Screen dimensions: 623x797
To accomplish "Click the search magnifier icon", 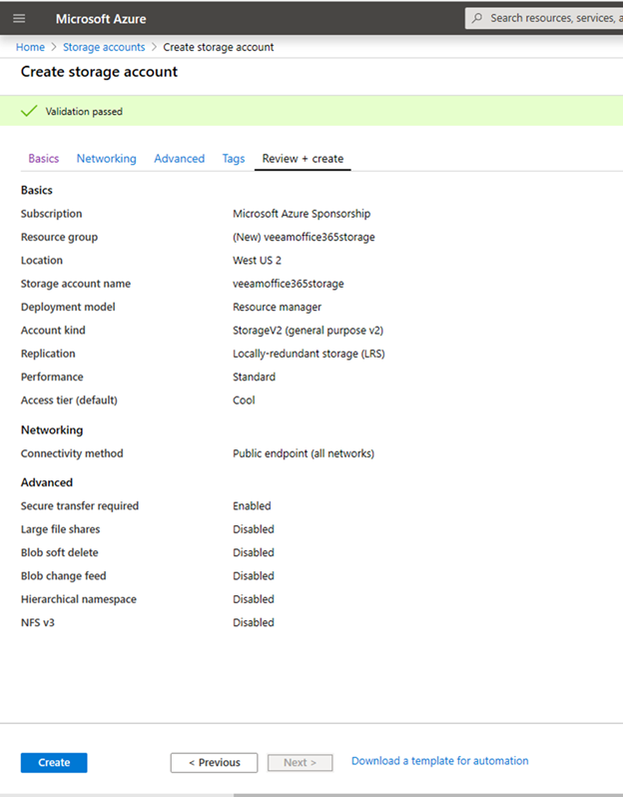I will (x=476, y=18).
